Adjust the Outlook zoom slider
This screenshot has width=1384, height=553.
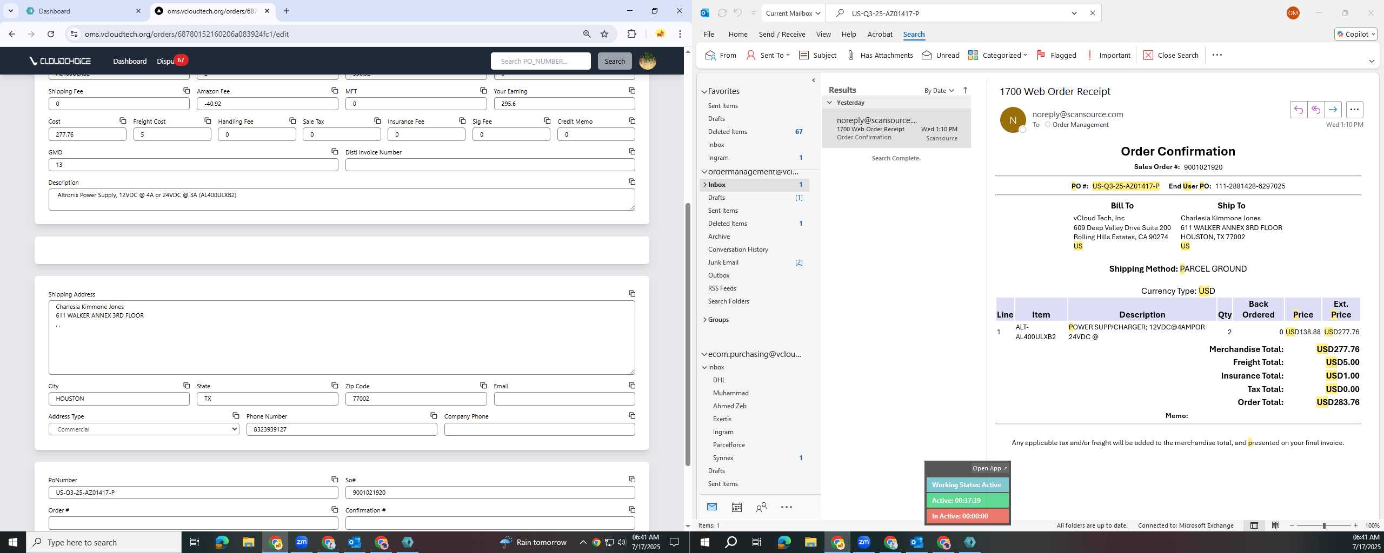(1324, 525)
